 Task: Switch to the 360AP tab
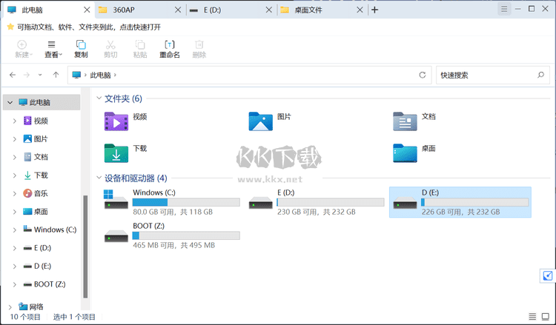pyautogui.click(x=139, y=10)
